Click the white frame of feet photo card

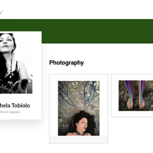click(132, 114)
